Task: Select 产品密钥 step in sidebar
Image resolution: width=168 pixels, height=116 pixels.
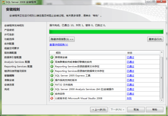Action: (9, 30)
